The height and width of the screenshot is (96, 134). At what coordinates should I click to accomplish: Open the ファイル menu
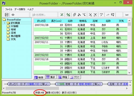point(9,9)
